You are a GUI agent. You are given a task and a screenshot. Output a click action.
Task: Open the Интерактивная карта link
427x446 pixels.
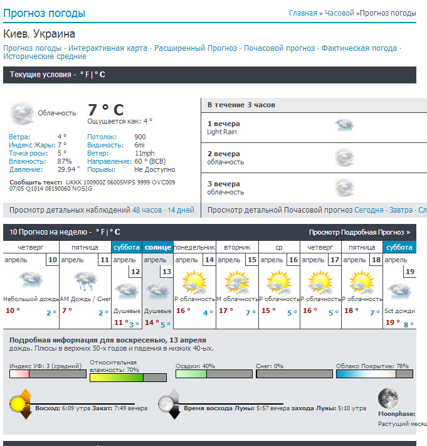coord(108,48)
